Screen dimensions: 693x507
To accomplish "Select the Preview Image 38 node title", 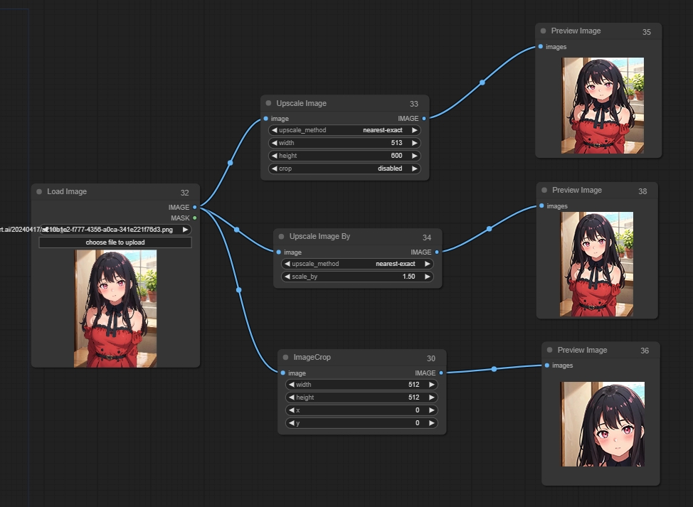I will pos(577,190).
